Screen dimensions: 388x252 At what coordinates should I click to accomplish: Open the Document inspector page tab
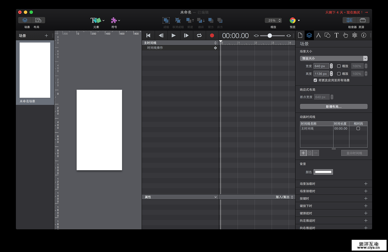coord(300,35)
